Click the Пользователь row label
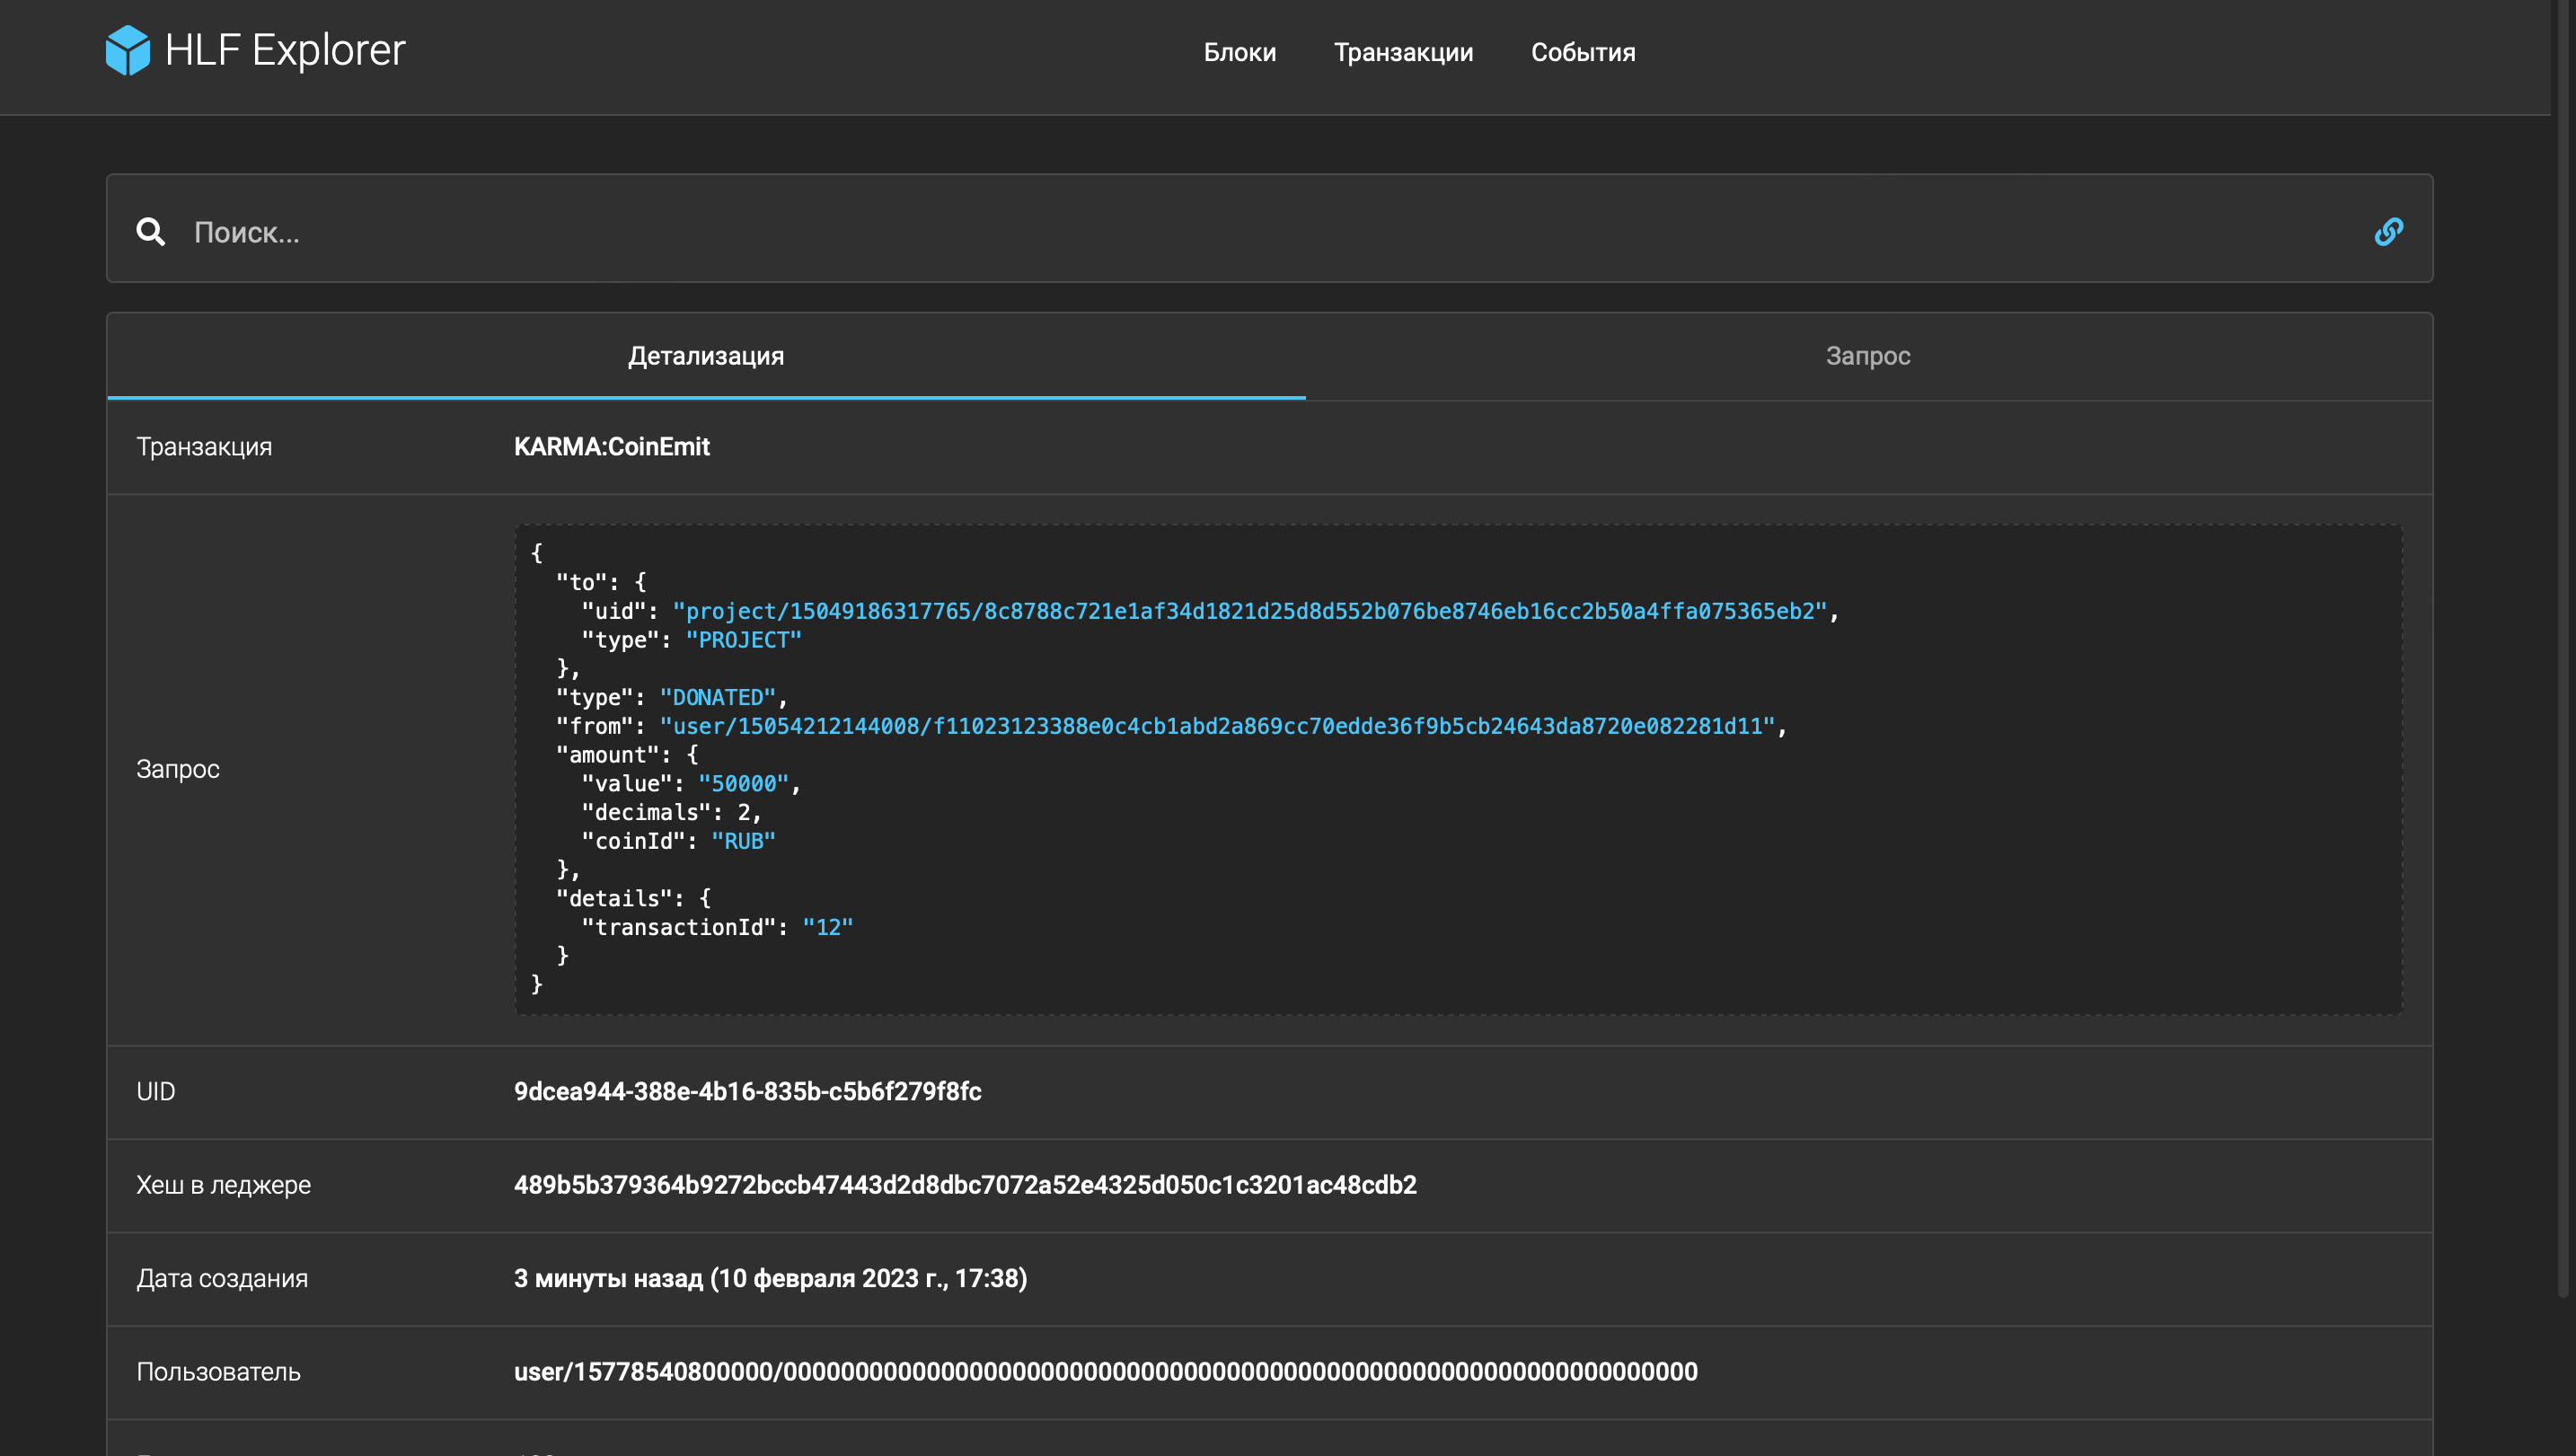Viewport: 2576px width, 1456px height. [218, 1372]
